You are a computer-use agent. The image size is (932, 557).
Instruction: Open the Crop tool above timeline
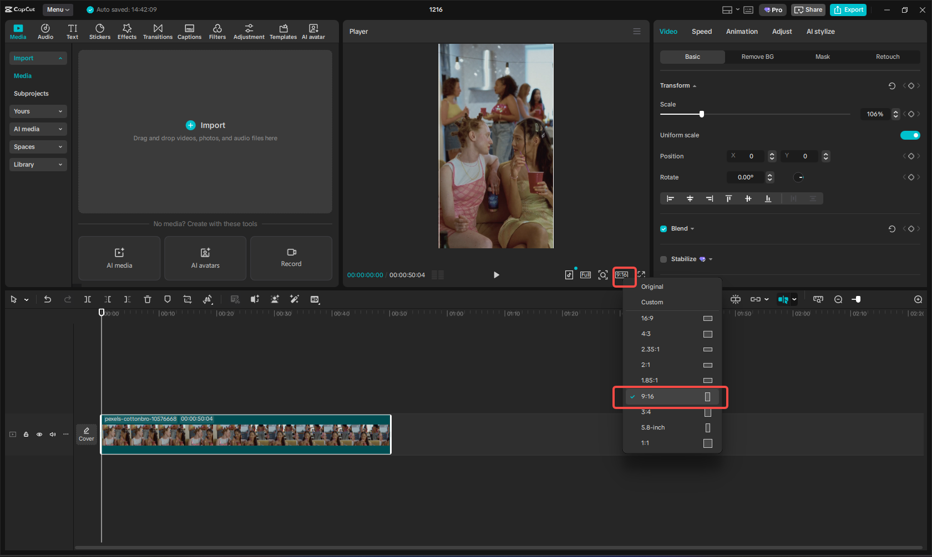[x=188, y=299]
